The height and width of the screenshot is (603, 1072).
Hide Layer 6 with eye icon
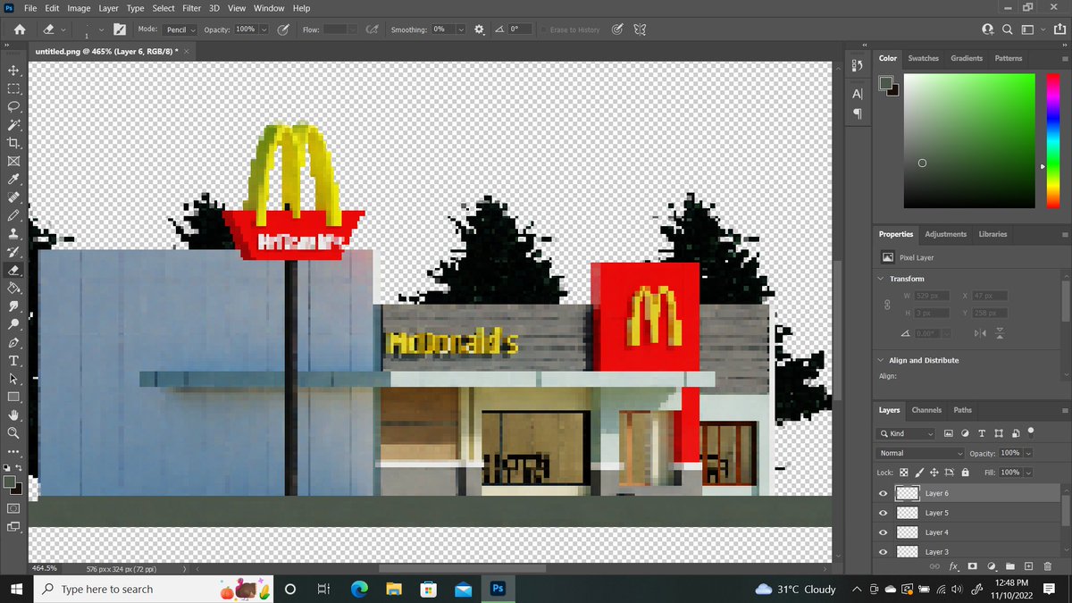(x=884, y=493)
